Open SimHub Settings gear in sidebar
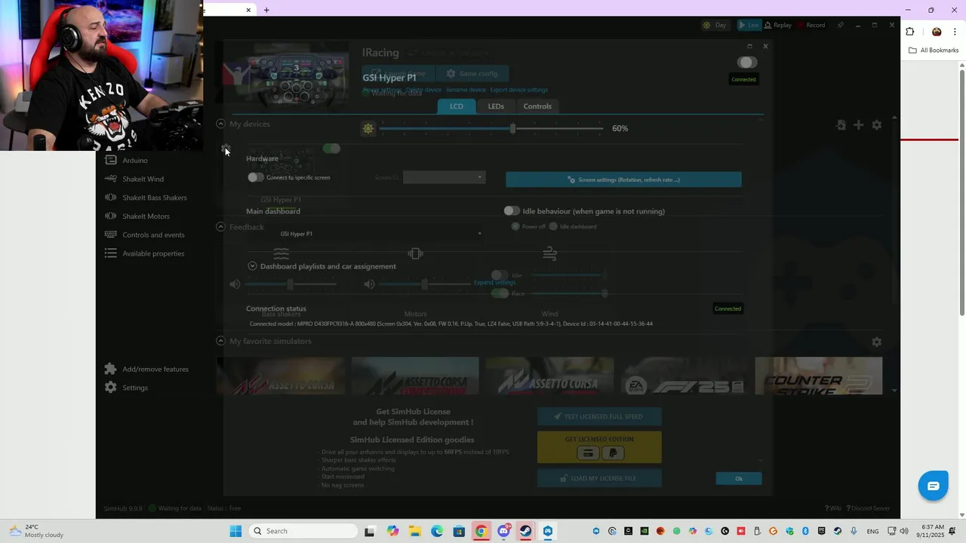 point(111,388)
